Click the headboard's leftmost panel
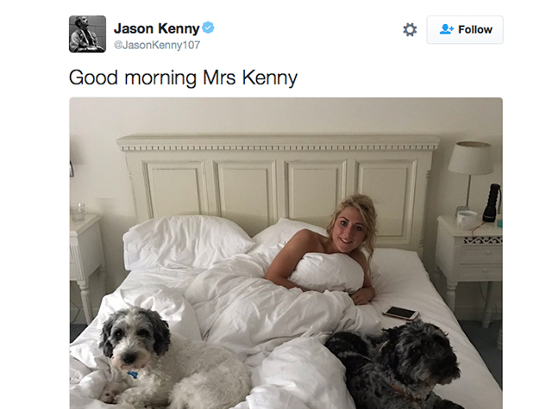Viewport: 559px width, 409px height. 174,189
